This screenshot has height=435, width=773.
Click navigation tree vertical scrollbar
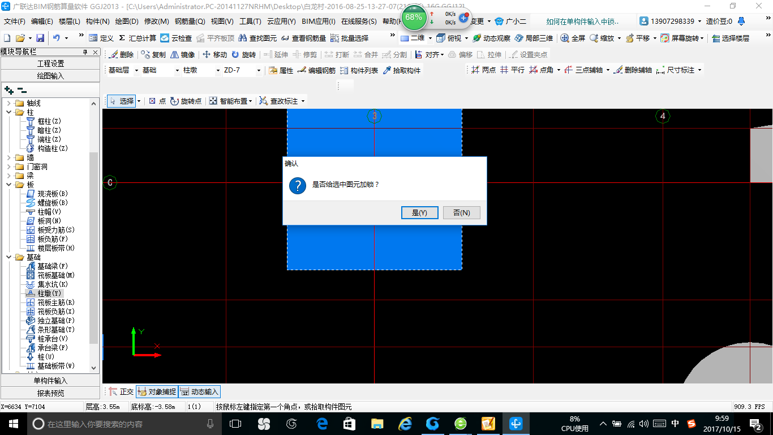point(94,248)
